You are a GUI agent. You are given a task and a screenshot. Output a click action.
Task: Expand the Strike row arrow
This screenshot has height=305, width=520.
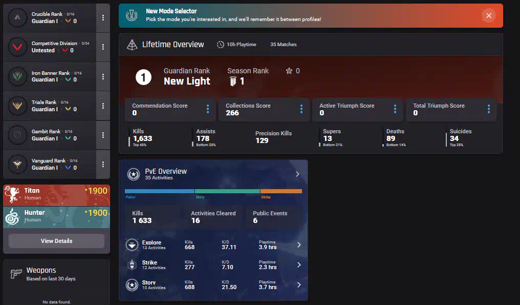click(299, 265)
